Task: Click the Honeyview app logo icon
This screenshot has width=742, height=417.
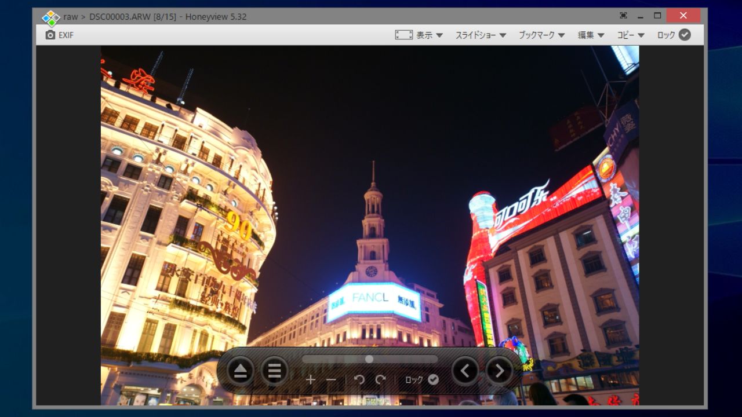Action: [x=51, y=17]
